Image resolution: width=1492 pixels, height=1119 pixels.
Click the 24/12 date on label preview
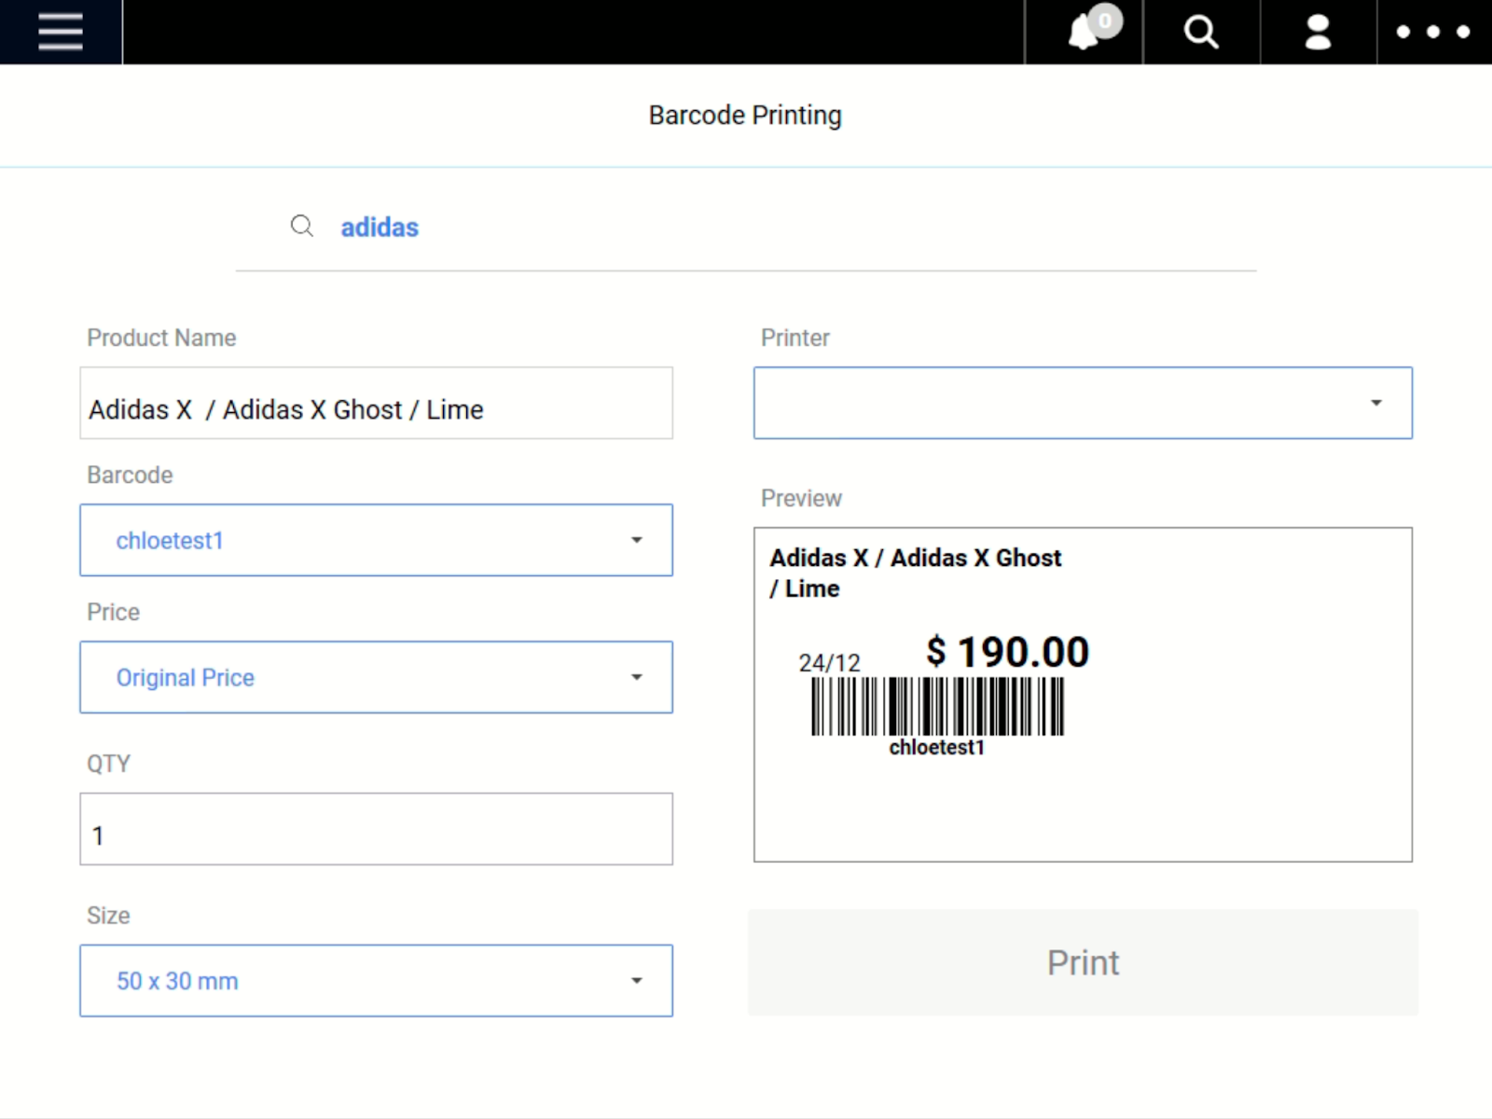pyautogui.click(x=829, y=663)
